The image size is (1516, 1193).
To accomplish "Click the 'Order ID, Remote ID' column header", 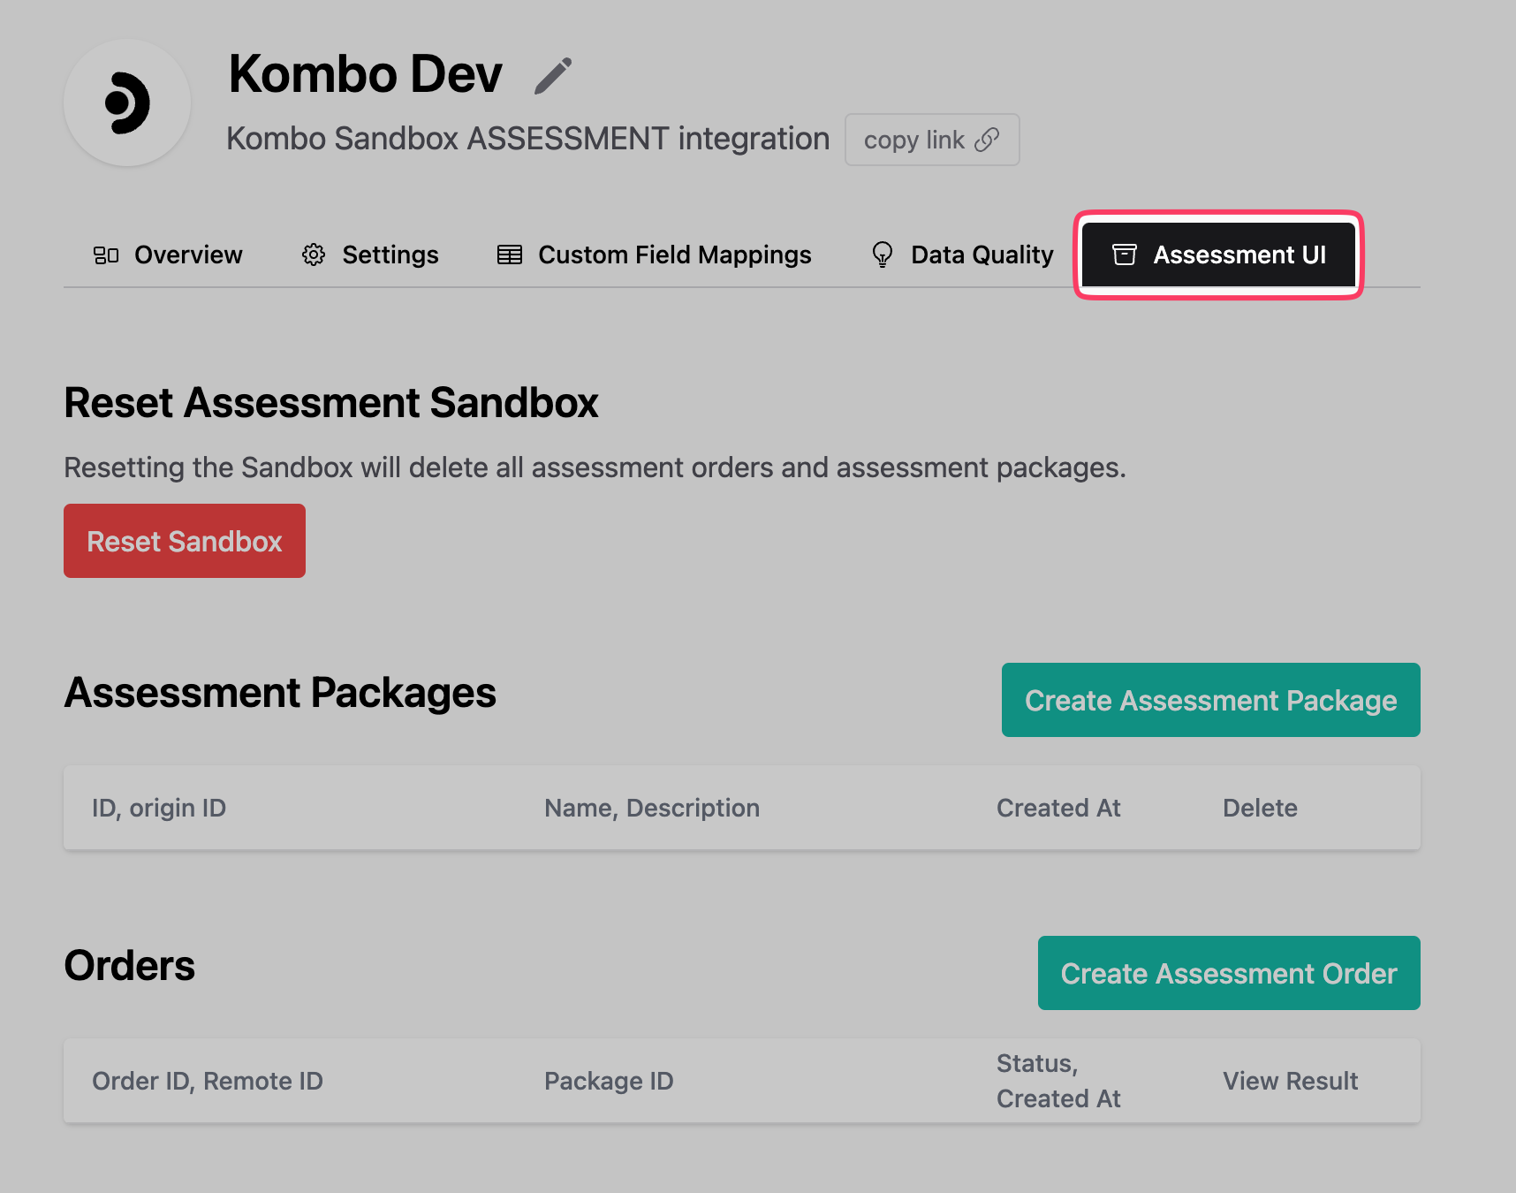I will [x=208, y=1081].
